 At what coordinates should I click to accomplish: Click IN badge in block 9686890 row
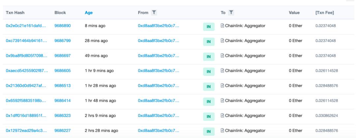pyautogui.click(x=209, y=27)
